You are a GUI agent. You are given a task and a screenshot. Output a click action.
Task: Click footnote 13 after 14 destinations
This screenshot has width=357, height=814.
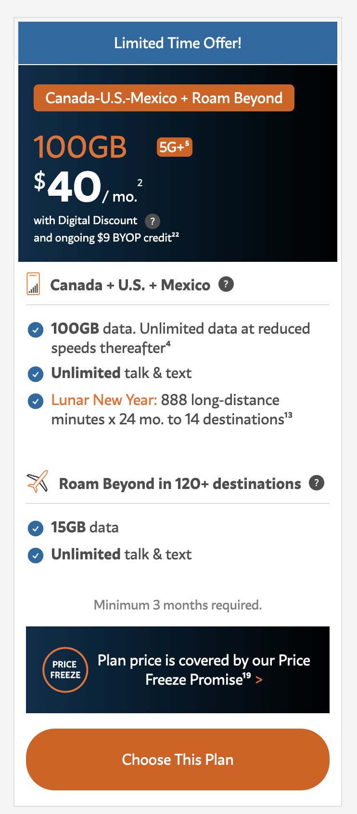point(288,415)
